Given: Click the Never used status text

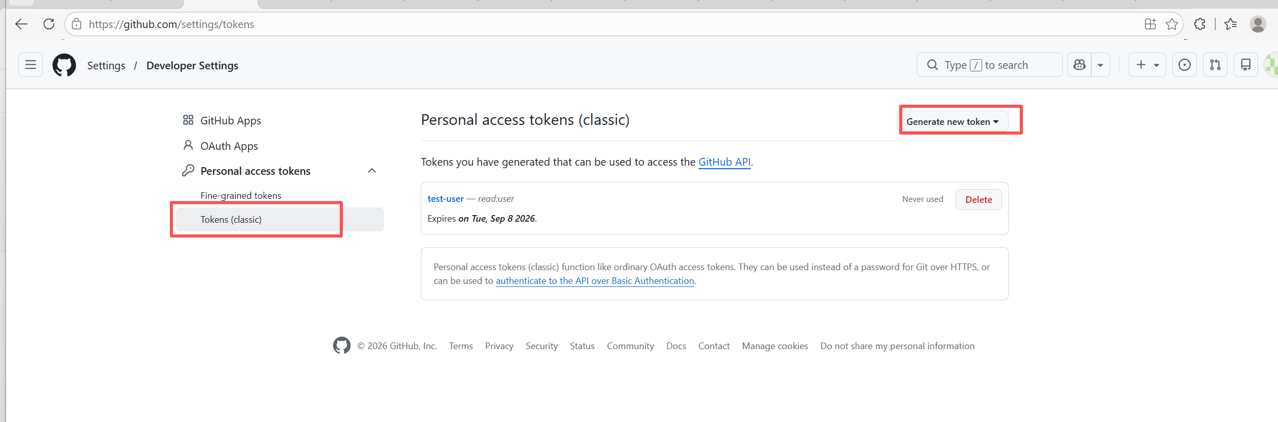Looking at the screenshot, I should click(x=922, y=199).
